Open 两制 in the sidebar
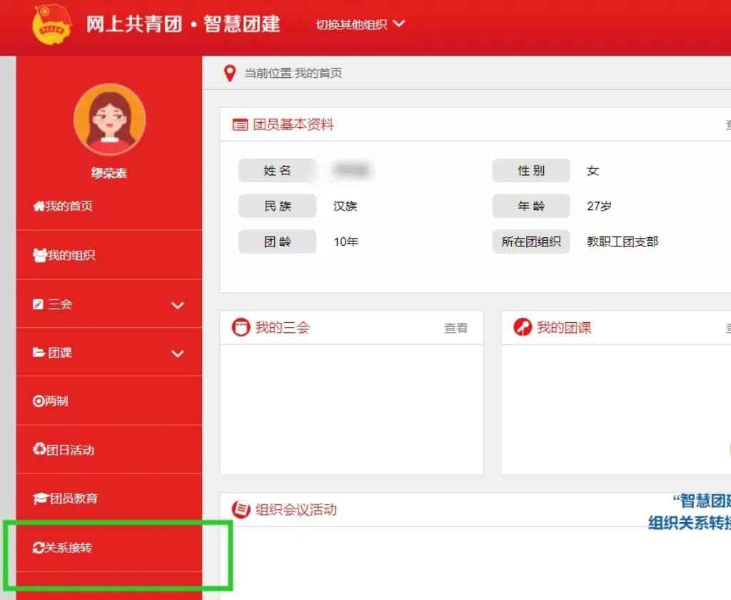The width and height of the screenshot is (731, 600). [109, 401]
